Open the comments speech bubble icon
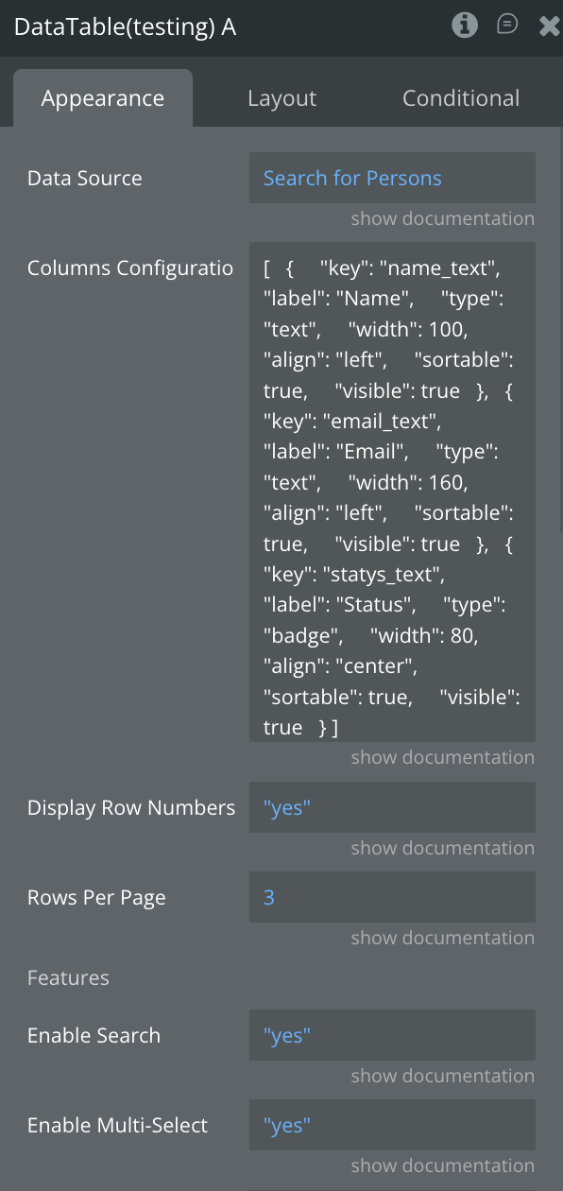Viewport: 563px width, 1191px height. point(507,25)
